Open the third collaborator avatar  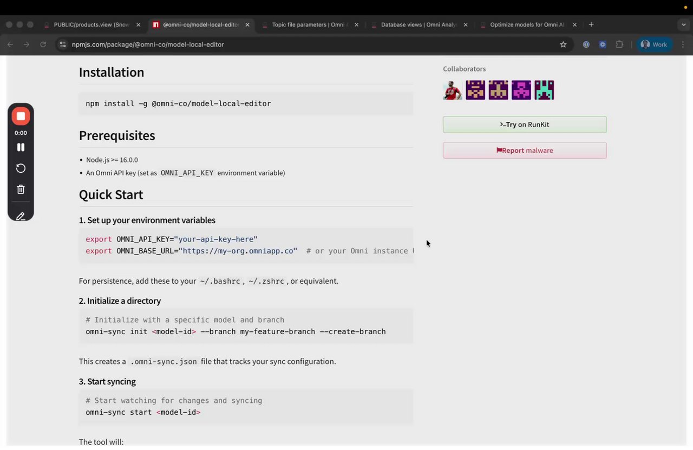(x=498, y=90)
